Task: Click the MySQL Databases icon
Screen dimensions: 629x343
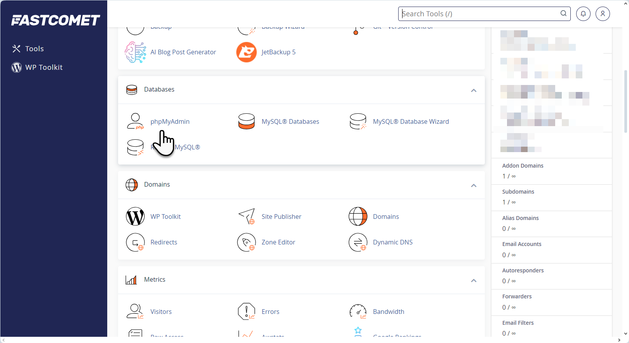Action: [246, 121]
